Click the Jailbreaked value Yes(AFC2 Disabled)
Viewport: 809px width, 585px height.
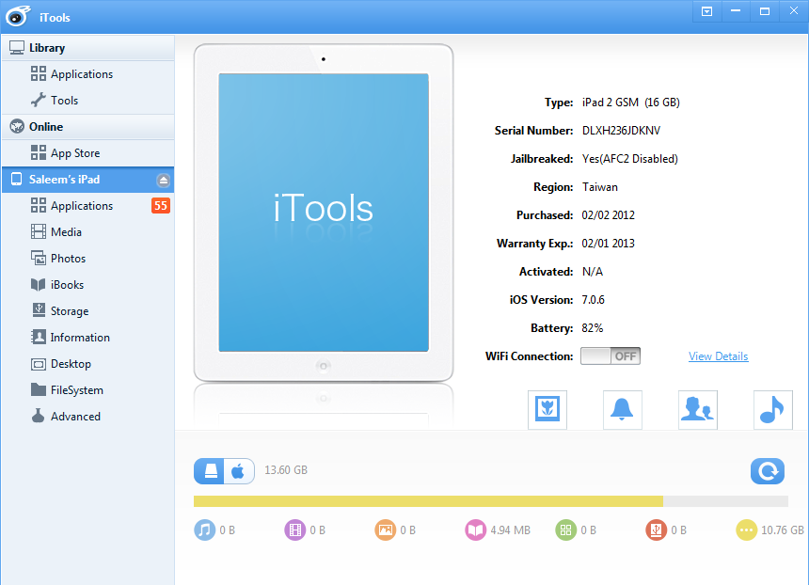point(630,159)
